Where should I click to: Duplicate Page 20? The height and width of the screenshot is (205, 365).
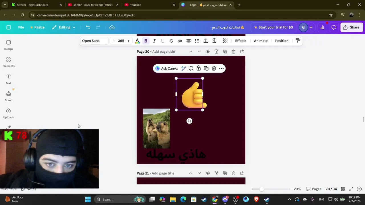pyautogui.click(x=225, y=52)
